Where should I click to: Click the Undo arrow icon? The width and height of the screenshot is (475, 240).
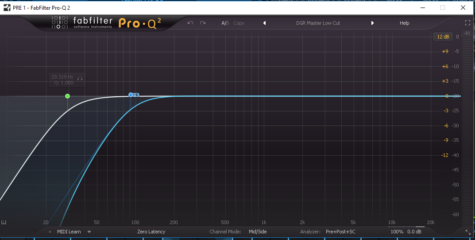[190, 23]
